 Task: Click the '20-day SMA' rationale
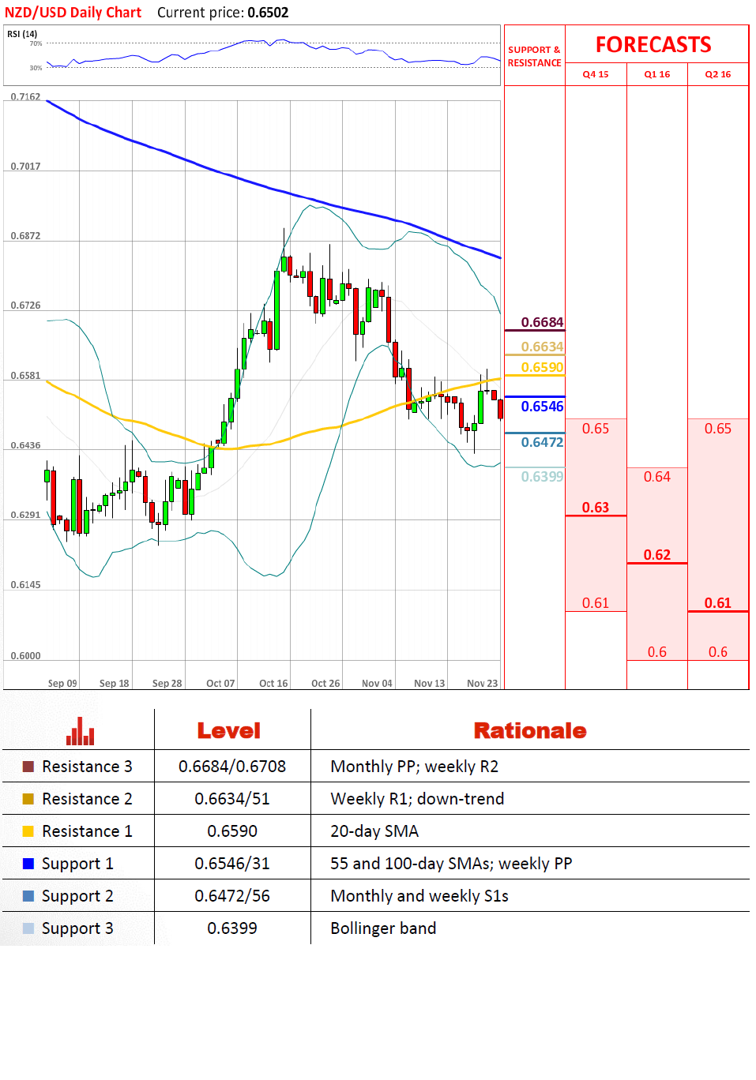coord(374,832)
